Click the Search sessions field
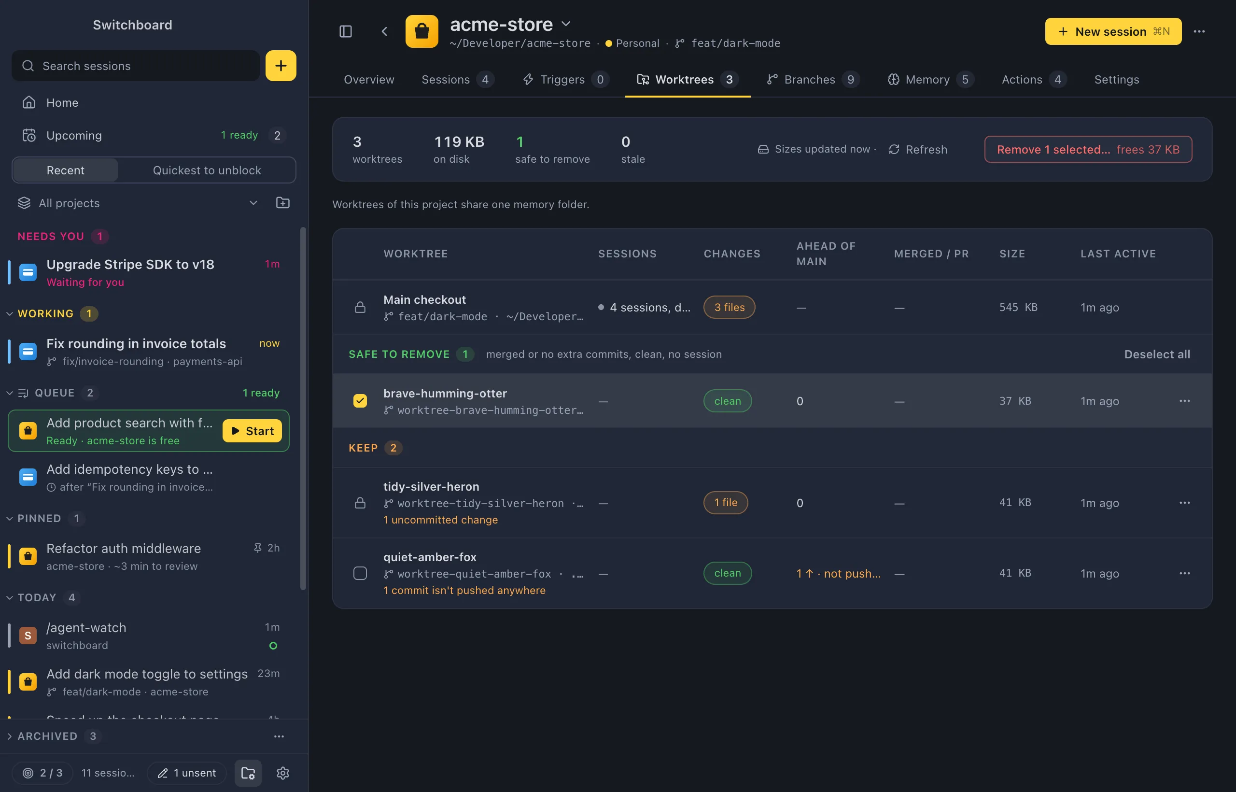Viewport: 1236px width, 792px height. 136,65
